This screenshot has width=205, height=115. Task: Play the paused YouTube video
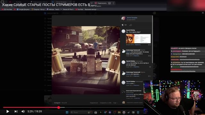point(8,111)
